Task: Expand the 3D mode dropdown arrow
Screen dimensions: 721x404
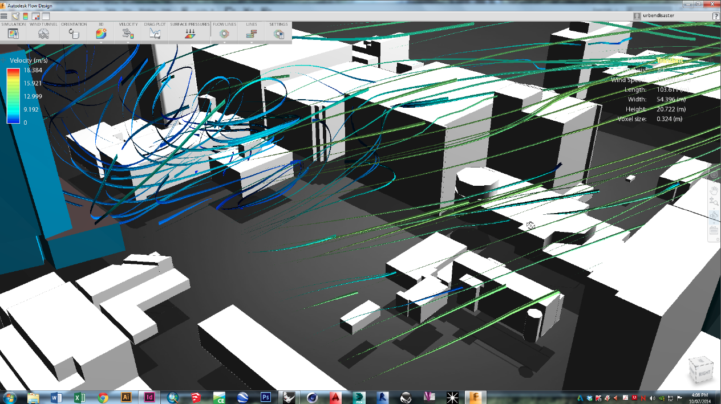Action: click(x=100, y=42)
